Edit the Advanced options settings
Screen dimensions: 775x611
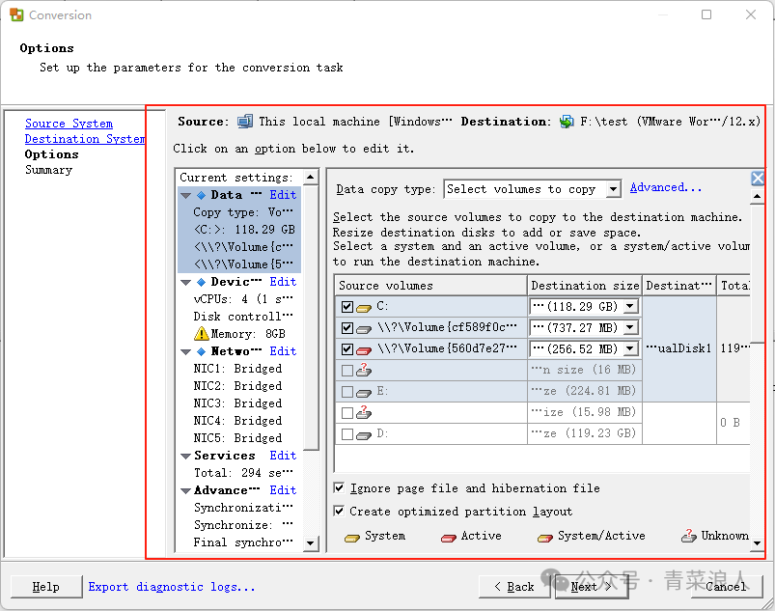(x=283, y=490)
